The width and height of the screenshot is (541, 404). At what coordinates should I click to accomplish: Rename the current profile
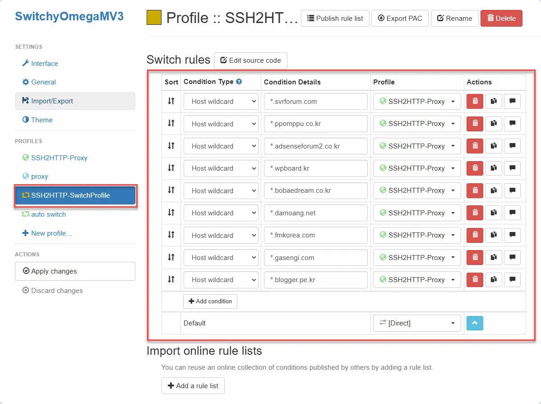coord(454,19)
